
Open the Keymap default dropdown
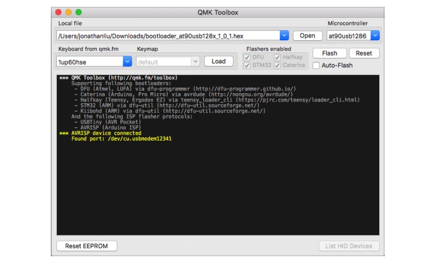coord(195,62)
